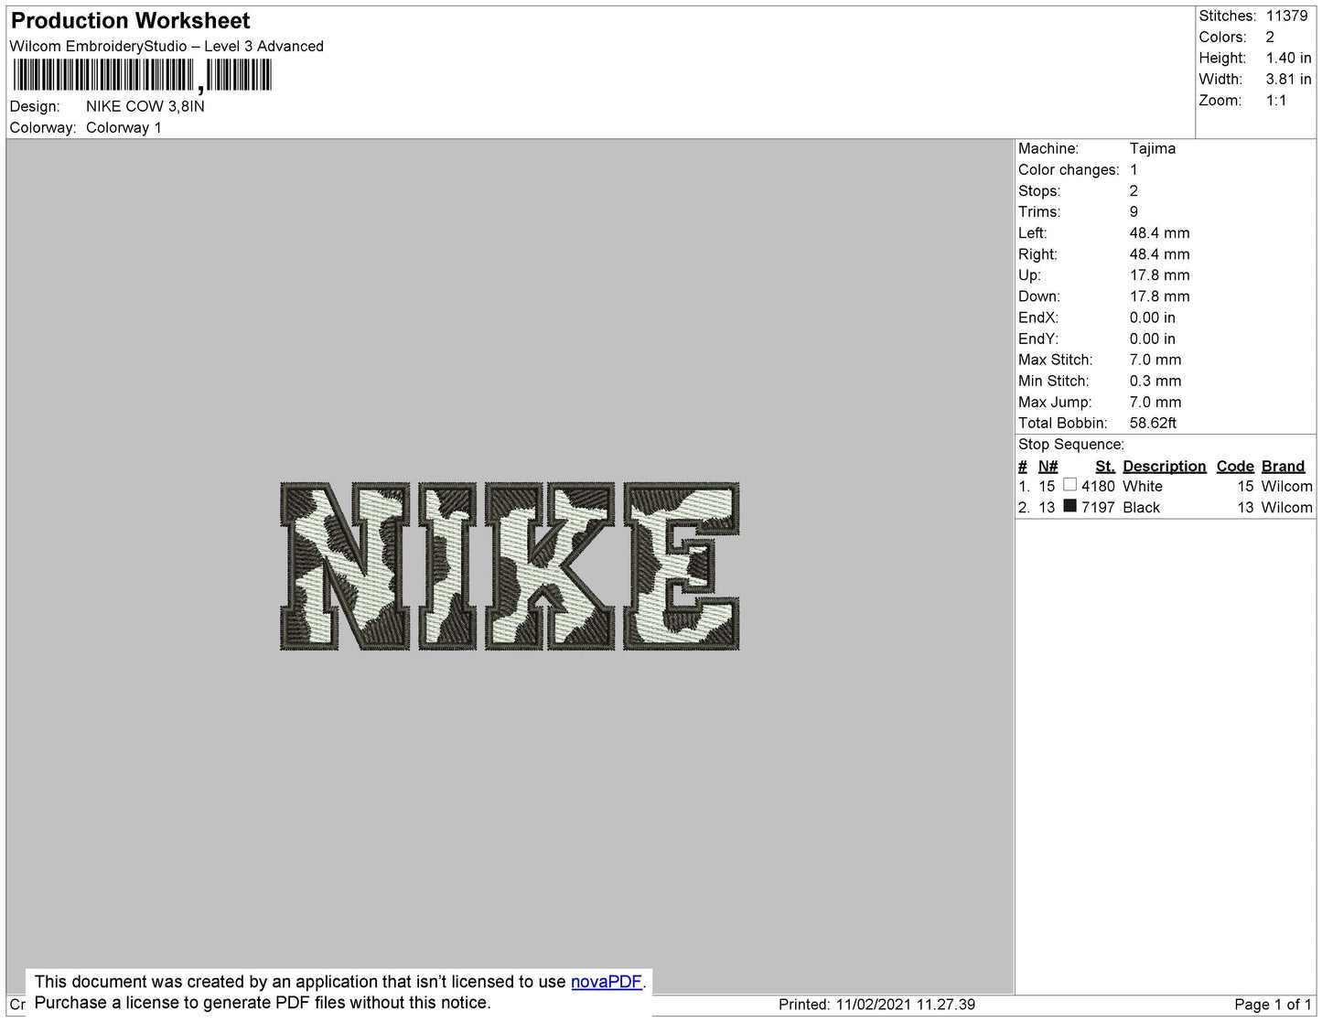This screenshot has height=1022, width=1322.
Task: Click the 'Colorway 1' value
Action: pos(124,127)
